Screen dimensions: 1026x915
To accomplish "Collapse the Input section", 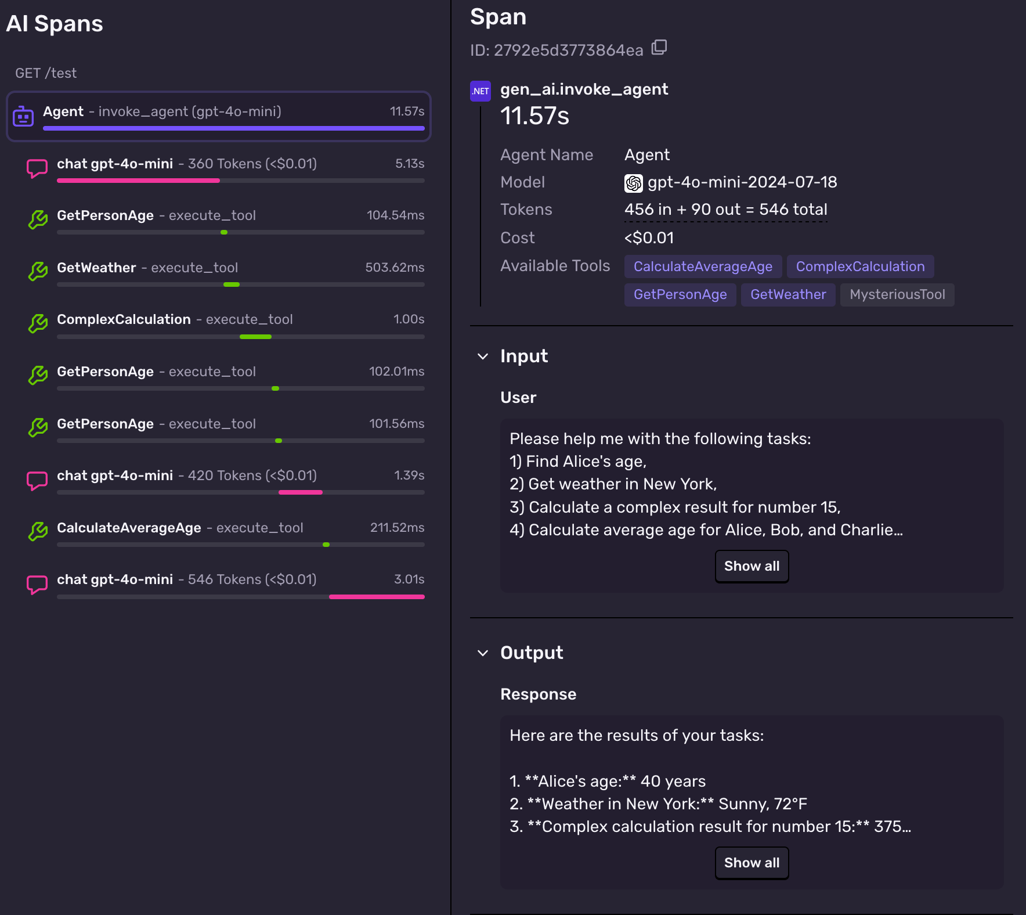I will coord(483,357).
